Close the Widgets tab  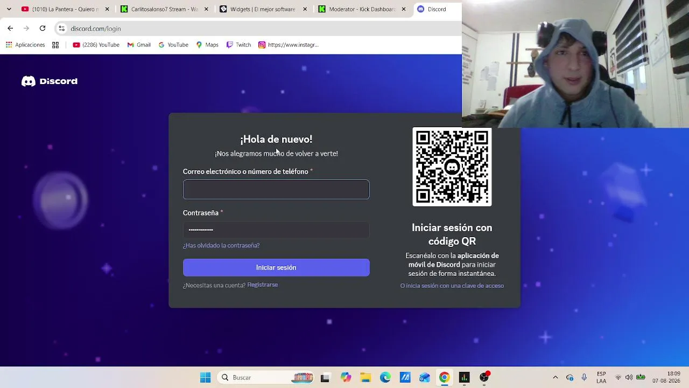point(305,9)
